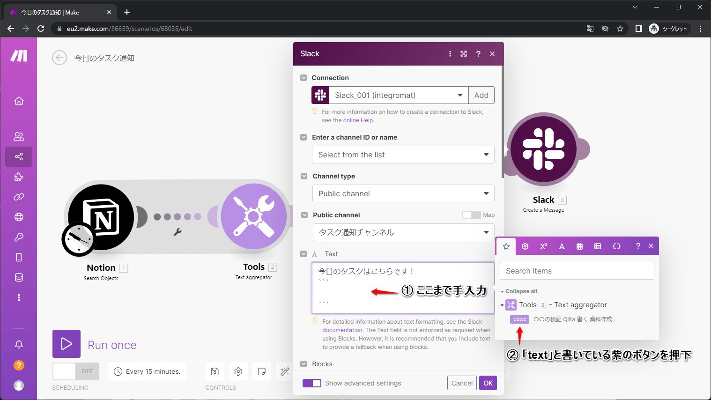
Task: Open the タスク通知チャンネル dropdown
Action: coord(403,232)
